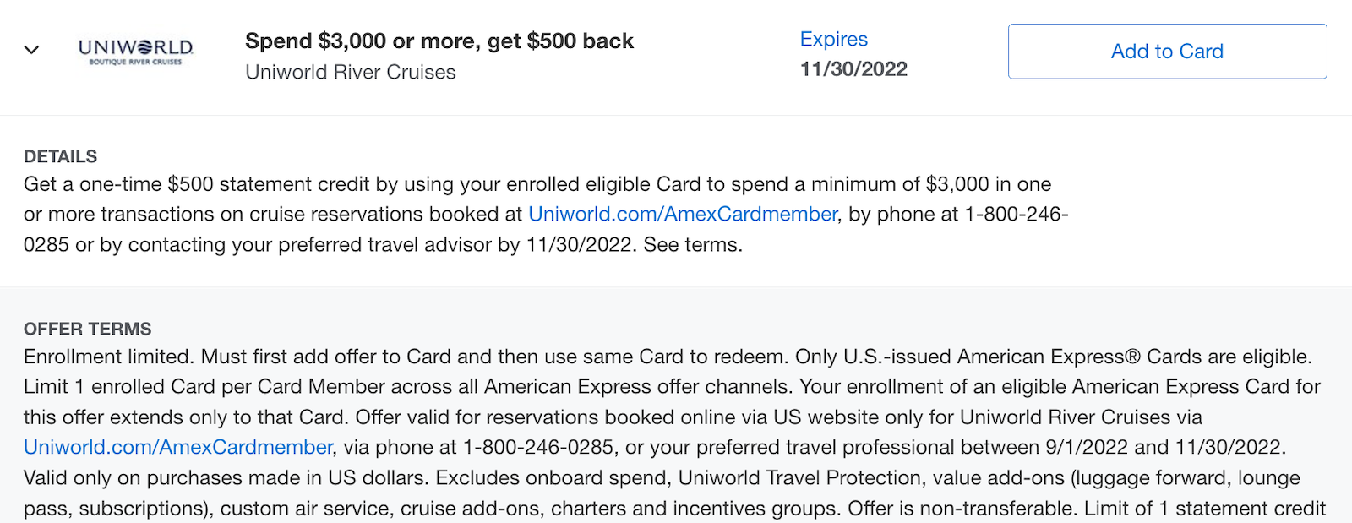Select the "Spend $3,000 or more" offer title

click(x=439, y=41)
